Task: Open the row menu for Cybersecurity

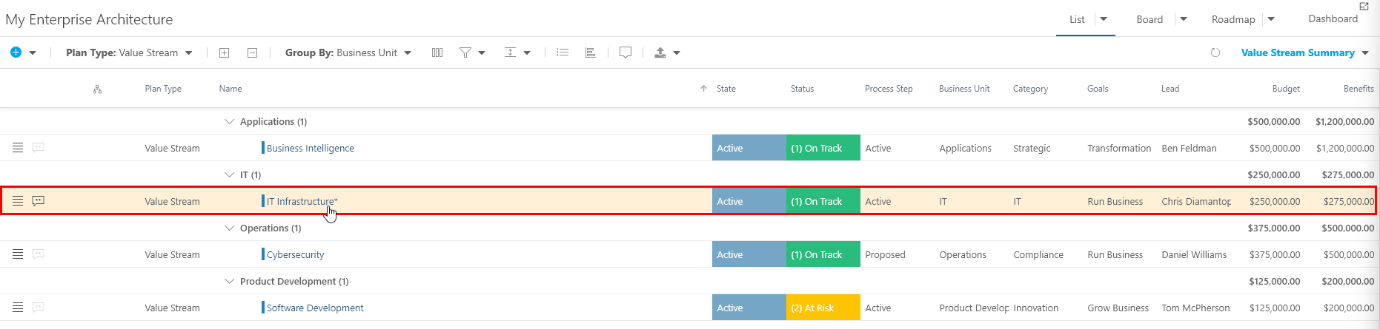Action: 18,254
